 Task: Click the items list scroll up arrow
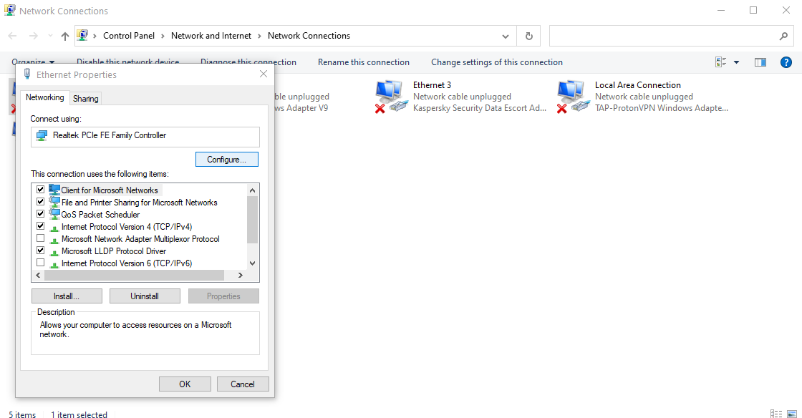252,190
